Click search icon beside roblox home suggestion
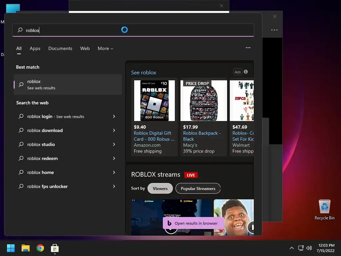The image size is (341, 256). pos(21,172)
